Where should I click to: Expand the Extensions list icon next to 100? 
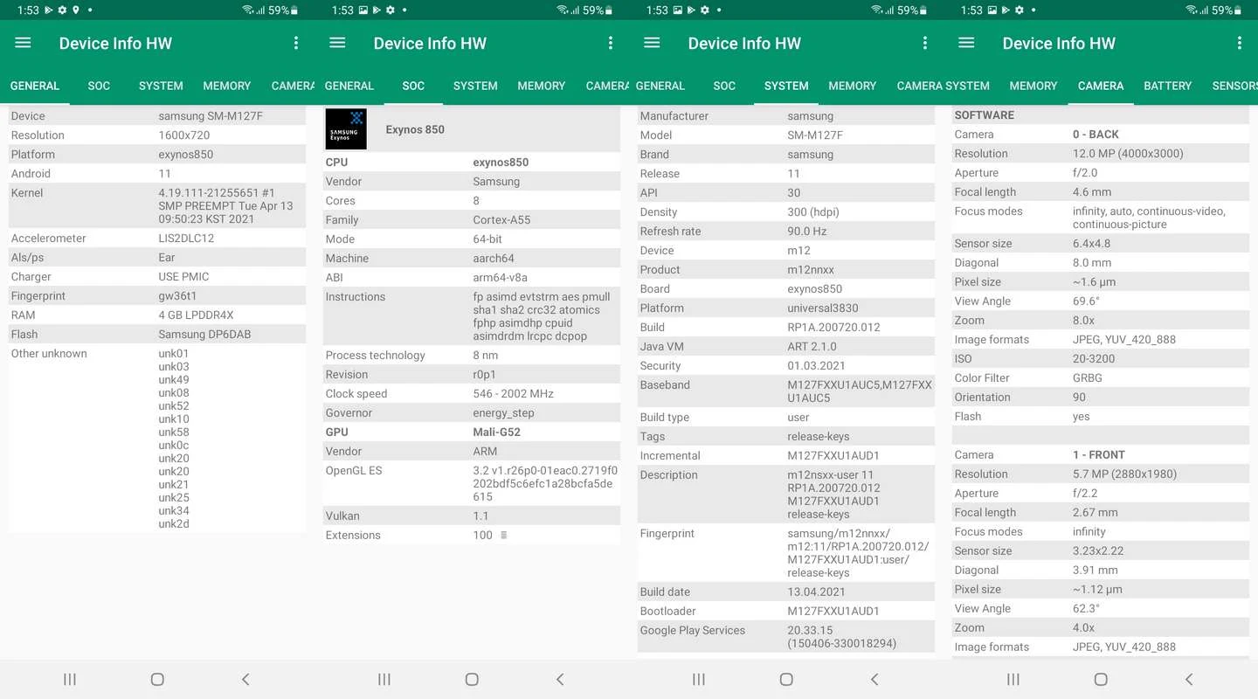pos(503,535)
